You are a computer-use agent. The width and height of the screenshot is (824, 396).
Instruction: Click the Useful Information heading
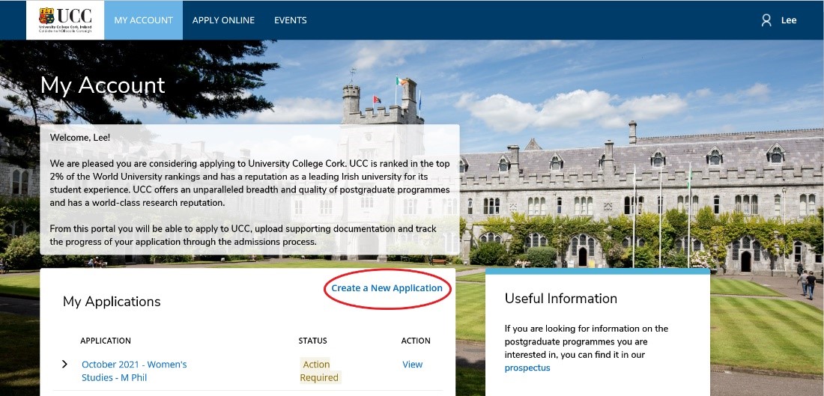point(561,299)
